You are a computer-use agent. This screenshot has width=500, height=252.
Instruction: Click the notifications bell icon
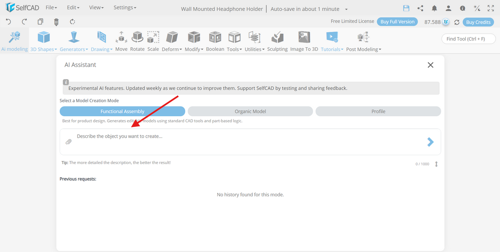coord(434,8)
